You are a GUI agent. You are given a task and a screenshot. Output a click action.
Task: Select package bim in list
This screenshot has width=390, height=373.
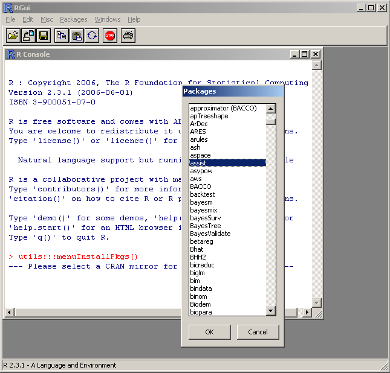[227, 281]
